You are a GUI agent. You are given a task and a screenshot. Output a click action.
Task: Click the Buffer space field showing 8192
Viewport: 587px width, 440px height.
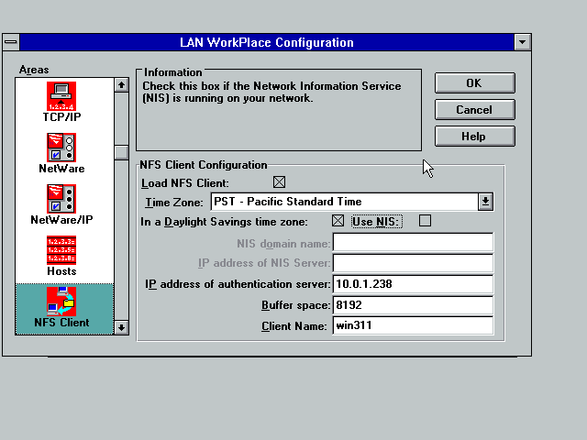tap(413, 304)
